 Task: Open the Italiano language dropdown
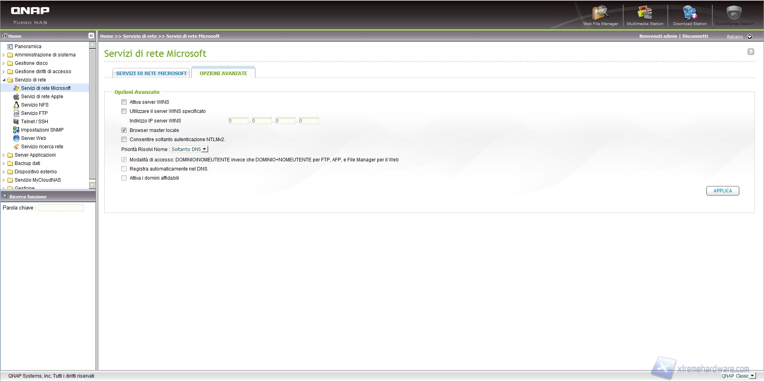click(739, 37)
